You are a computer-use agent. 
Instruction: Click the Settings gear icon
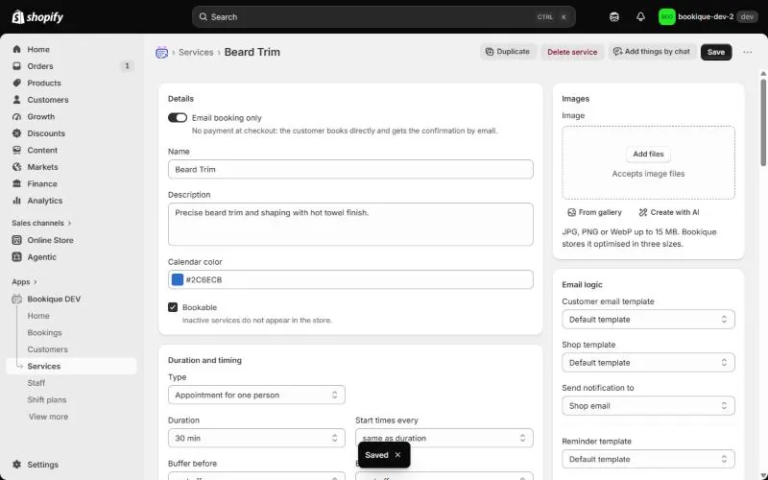coord(17,465)
